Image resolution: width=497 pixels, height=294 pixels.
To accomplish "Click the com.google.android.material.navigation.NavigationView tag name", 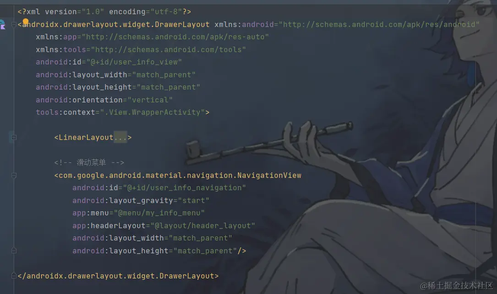I will (x=180, y=175).
